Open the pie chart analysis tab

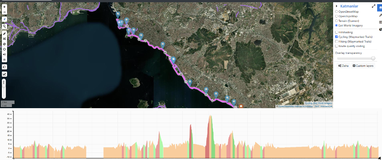pyautogui.click(x=380, y=29)
